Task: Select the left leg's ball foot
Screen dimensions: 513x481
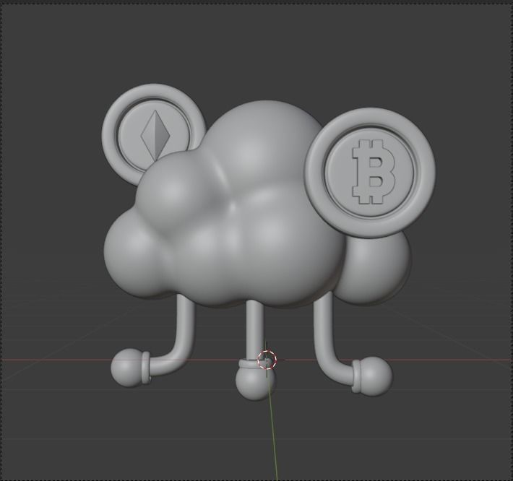Action: pos(127,368)
